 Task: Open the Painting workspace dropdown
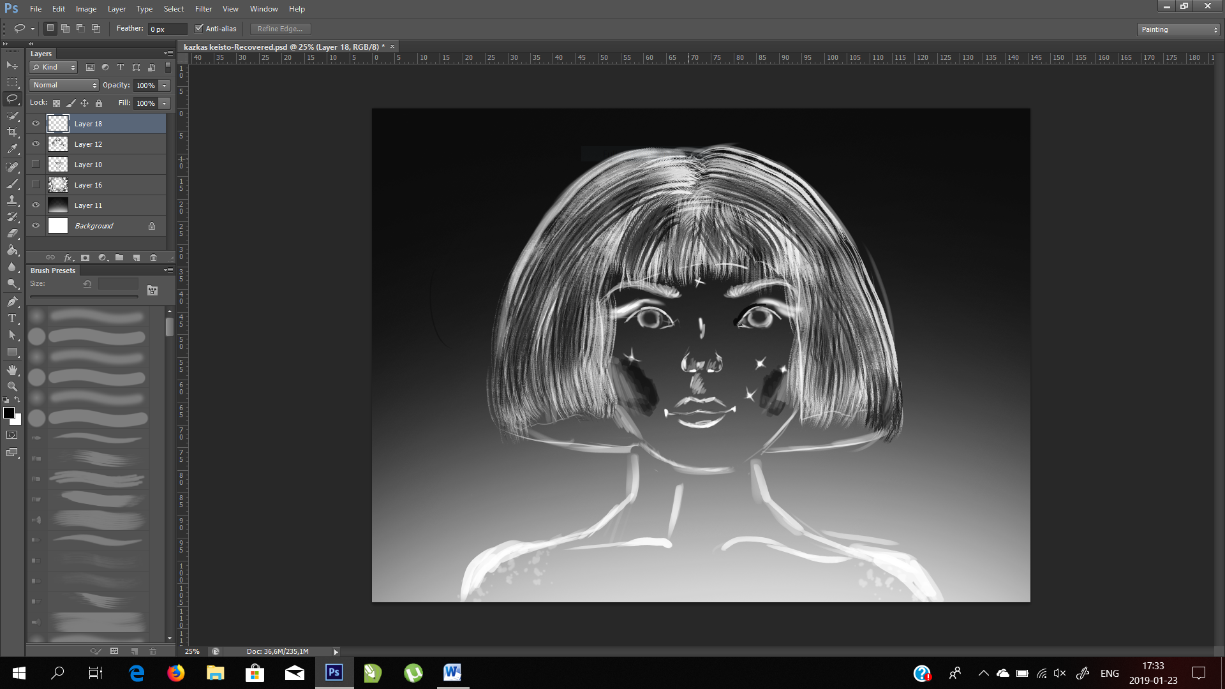tap(1178, 29)
